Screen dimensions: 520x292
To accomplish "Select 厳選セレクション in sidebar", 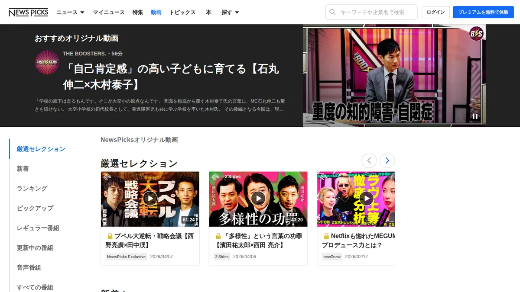I will 41,149.
